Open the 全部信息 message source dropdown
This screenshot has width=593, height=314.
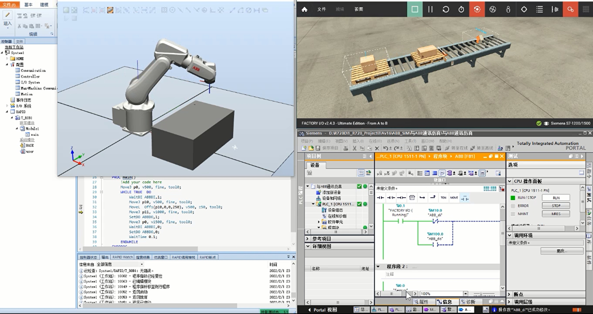coord(120,264)
